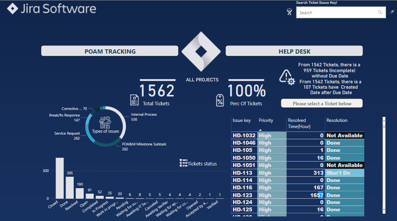
Task: Select ticket HD-1050 row
Action: point(298,158)
